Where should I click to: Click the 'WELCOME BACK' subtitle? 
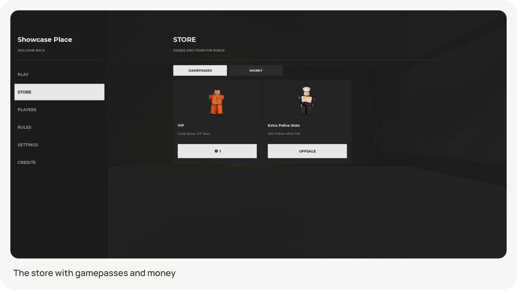pos(31,50)
